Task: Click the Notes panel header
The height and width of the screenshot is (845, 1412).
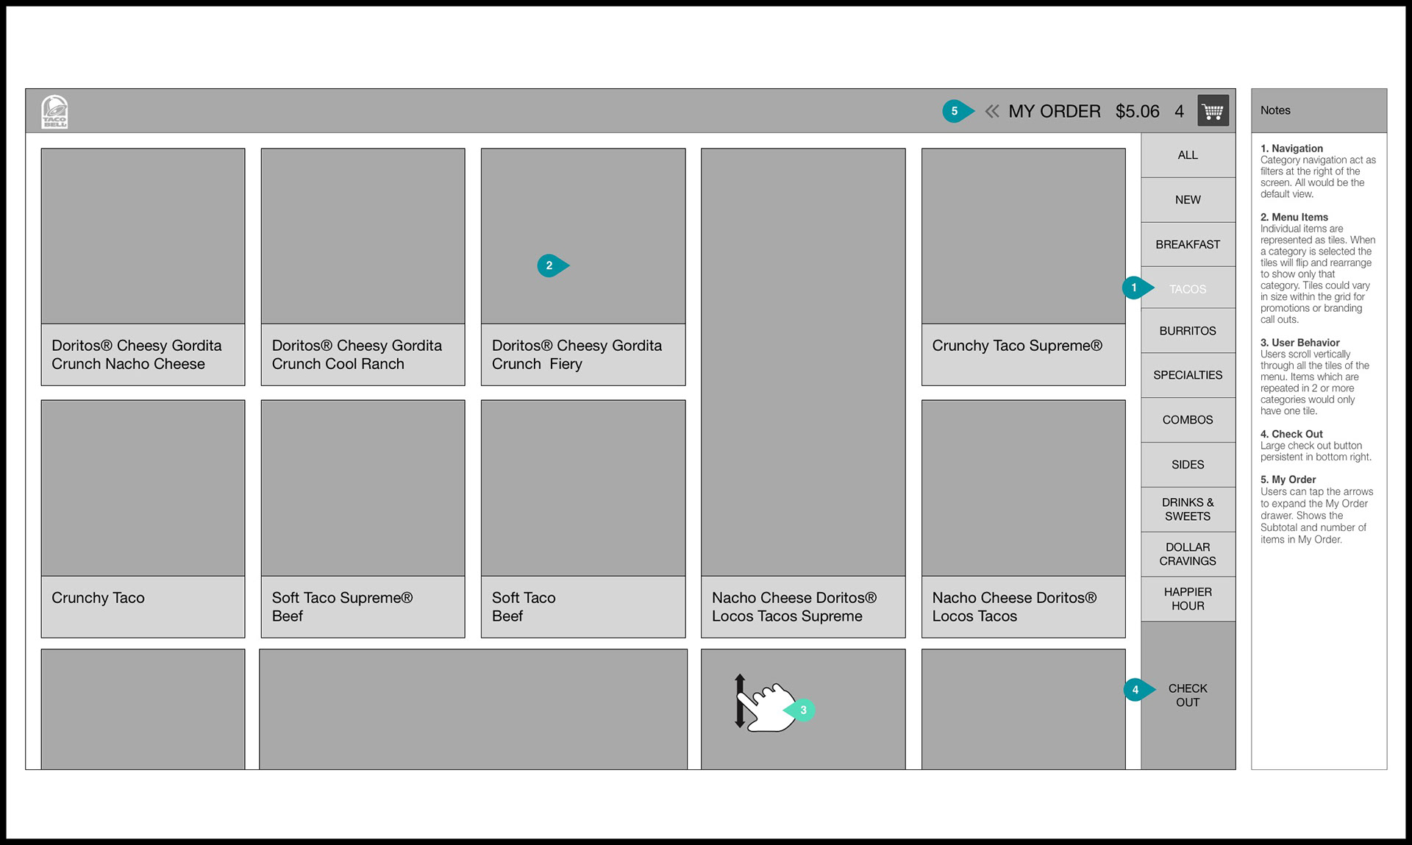Action: (1319, 111)
